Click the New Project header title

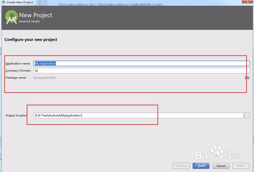point(36,15)
